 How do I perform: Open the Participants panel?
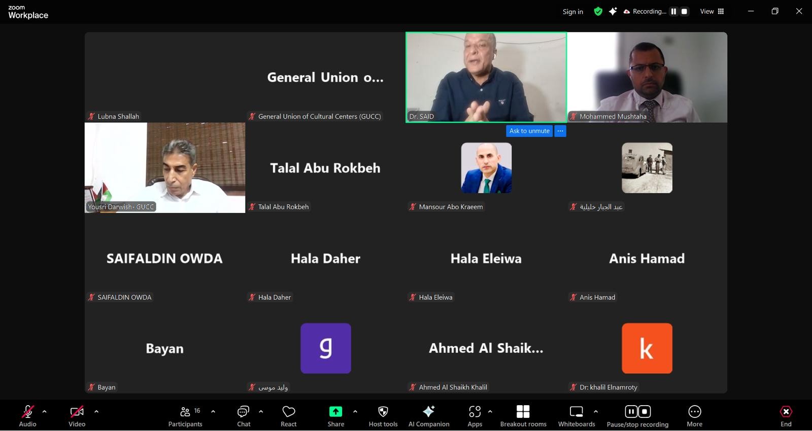coord(185,416)
